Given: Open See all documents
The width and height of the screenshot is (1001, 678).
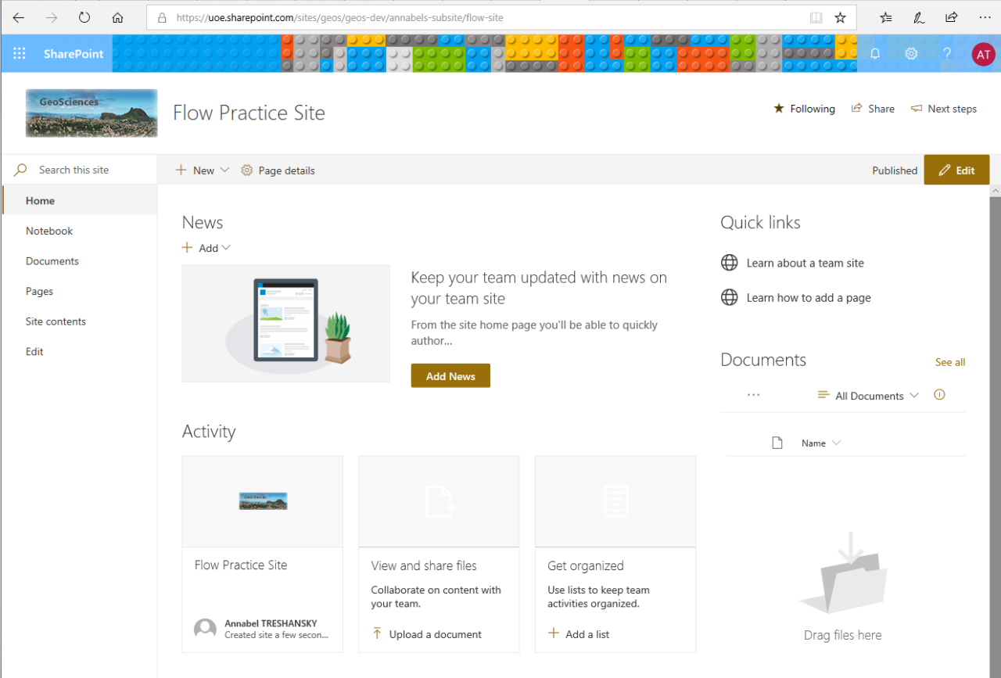Looking at the screenshot, I should click(x=950, y=362).
